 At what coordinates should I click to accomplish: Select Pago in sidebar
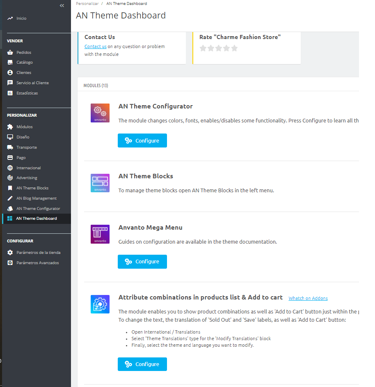pyautogui.click(x=21, y=157)
